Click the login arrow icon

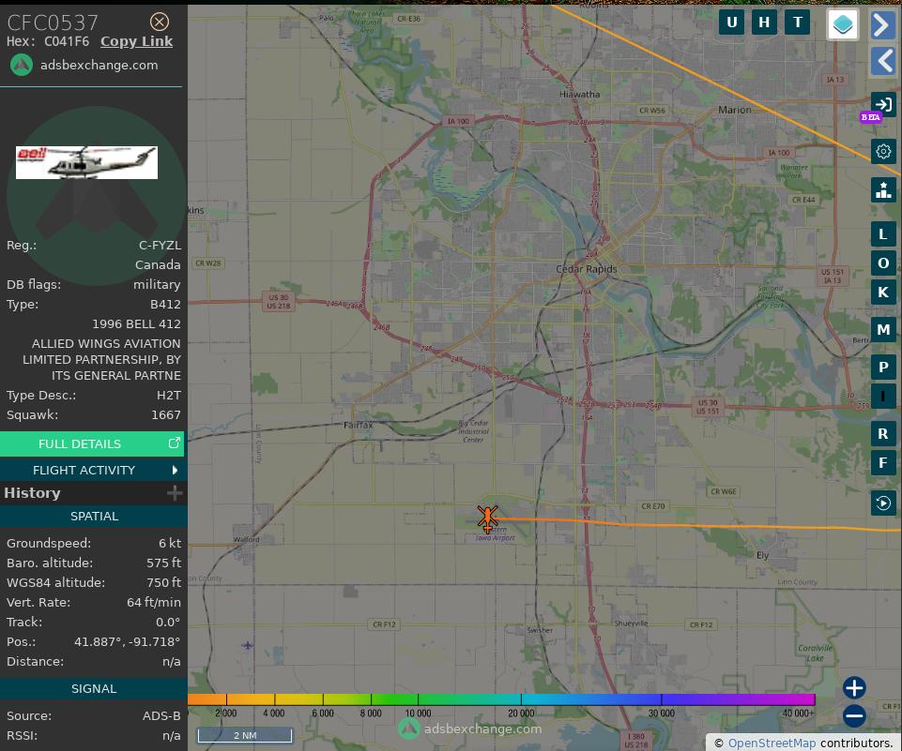point(883,104)
